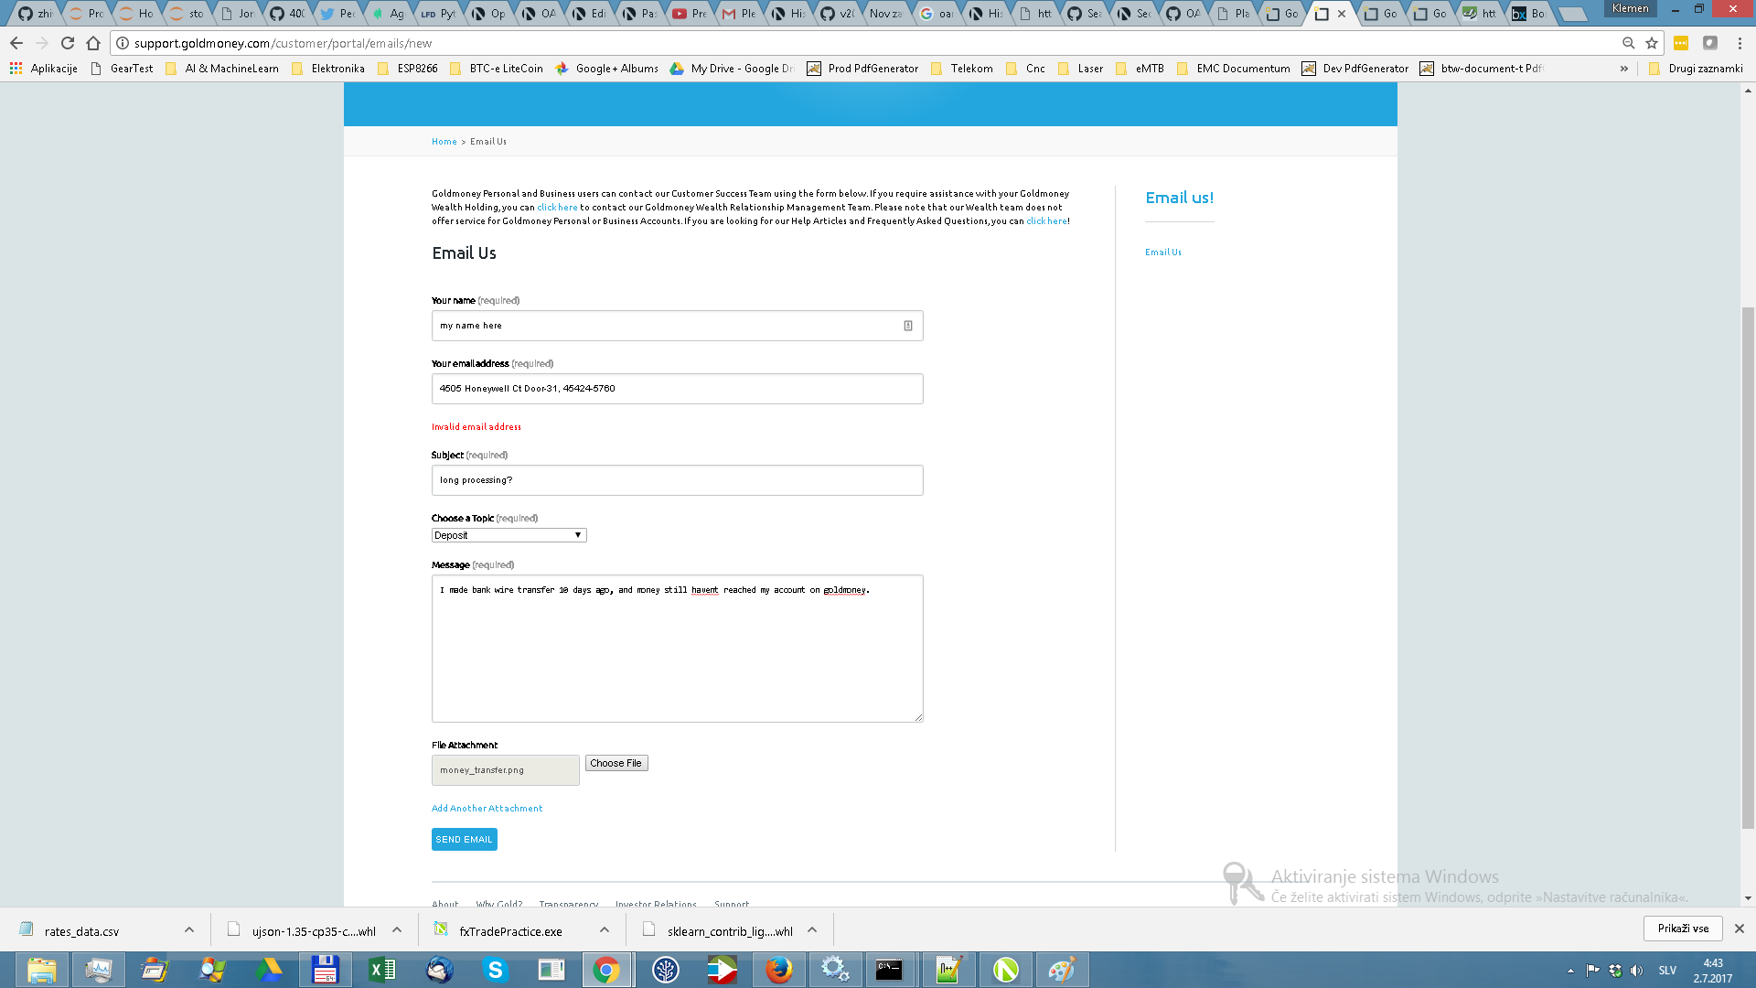Image resolution: width=1756 pixels, height=988 pixels.
Task: Open GearTest bookmark
Action: (122, 69)
